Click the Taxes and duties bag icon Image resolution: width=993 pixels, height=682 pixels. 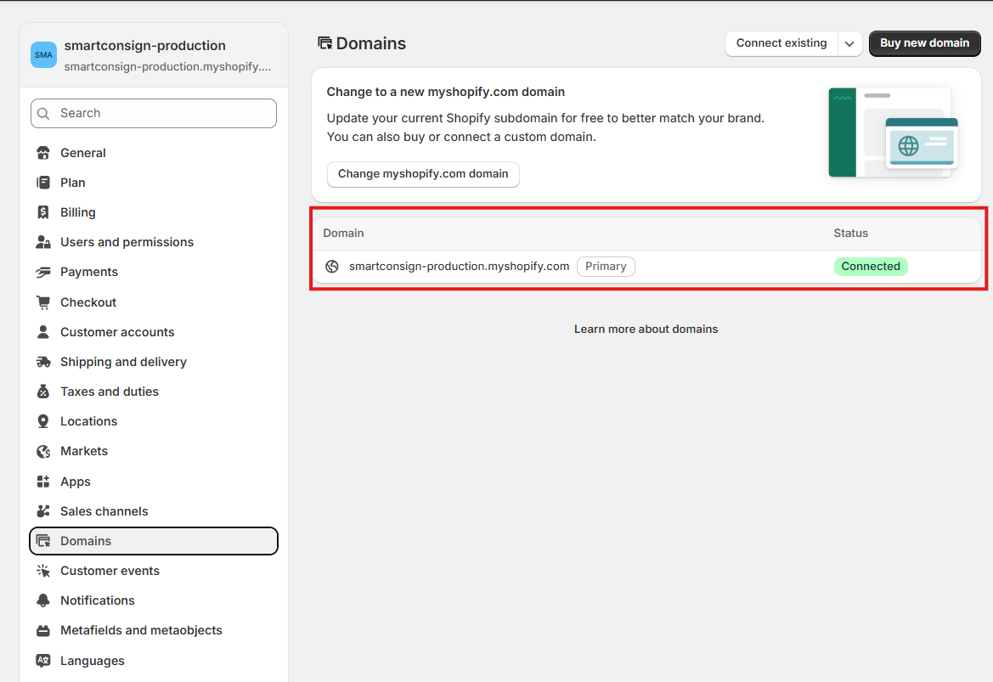click(43, 392)
